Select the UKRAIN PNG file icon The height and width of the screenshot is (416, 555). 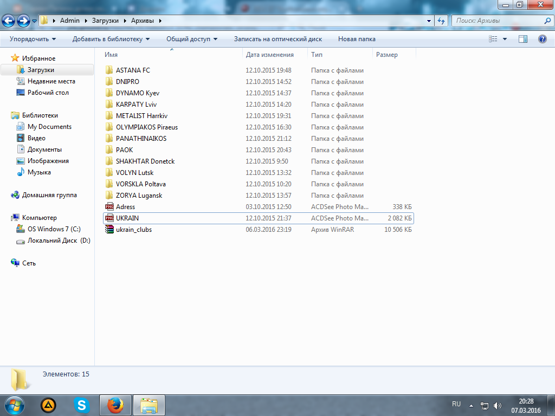pyautogui.click(x=109, y=218)
